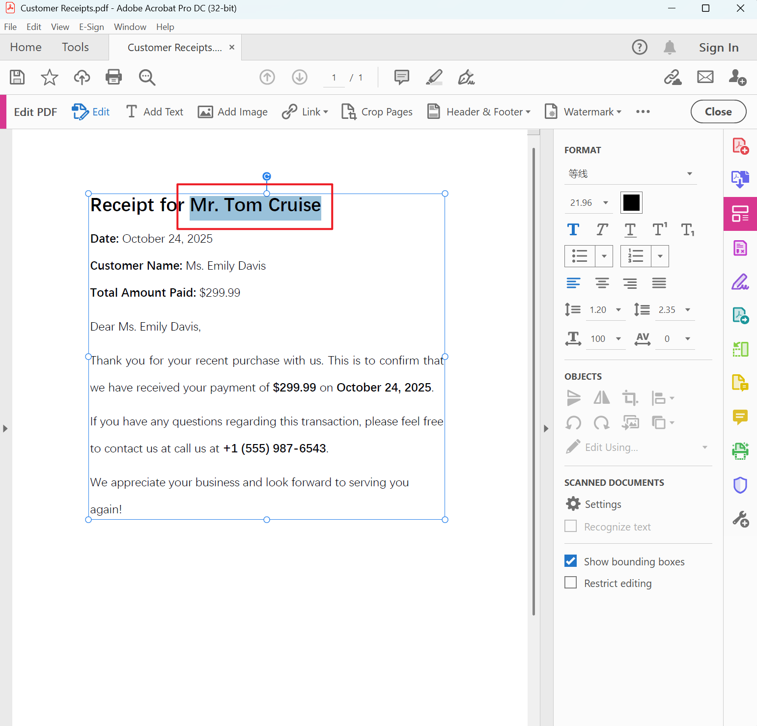Screen dimensions: 757x726
Task: Click the notifications bell icon
Action: pos(670,48)
